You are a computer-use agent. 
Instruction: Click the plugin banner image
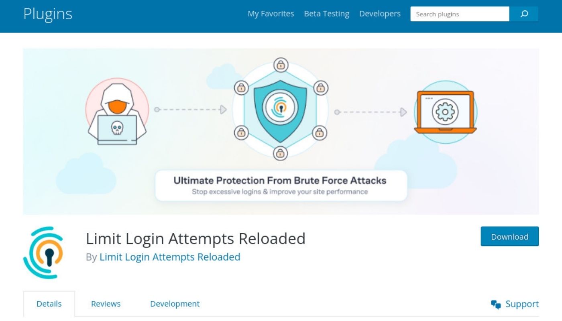[x=281, y=132]
